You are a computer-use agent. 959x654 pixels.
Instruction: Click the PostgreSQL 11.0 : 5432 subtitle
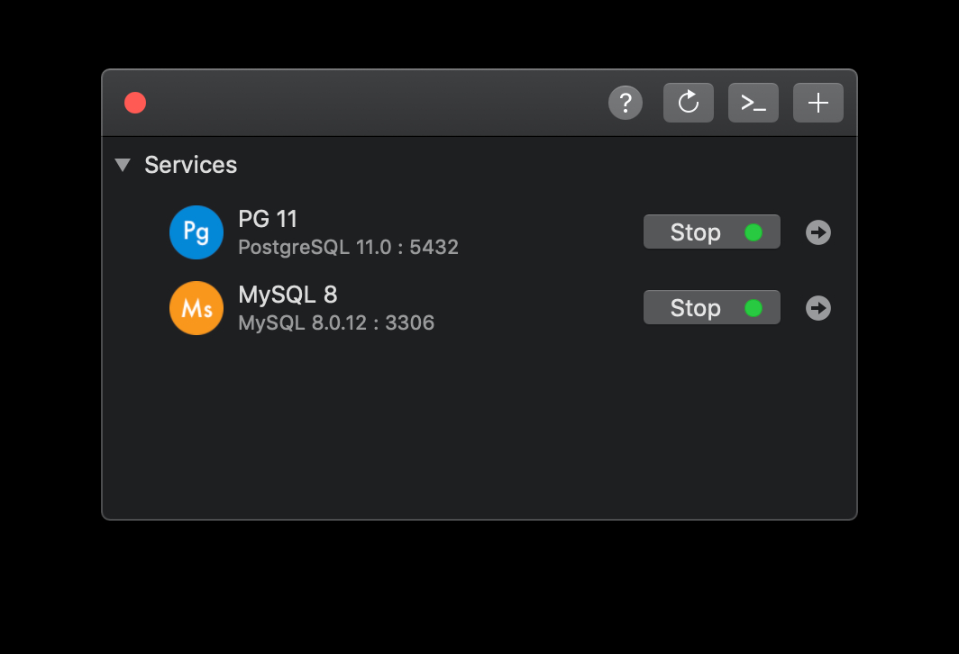tap(348, 247)
